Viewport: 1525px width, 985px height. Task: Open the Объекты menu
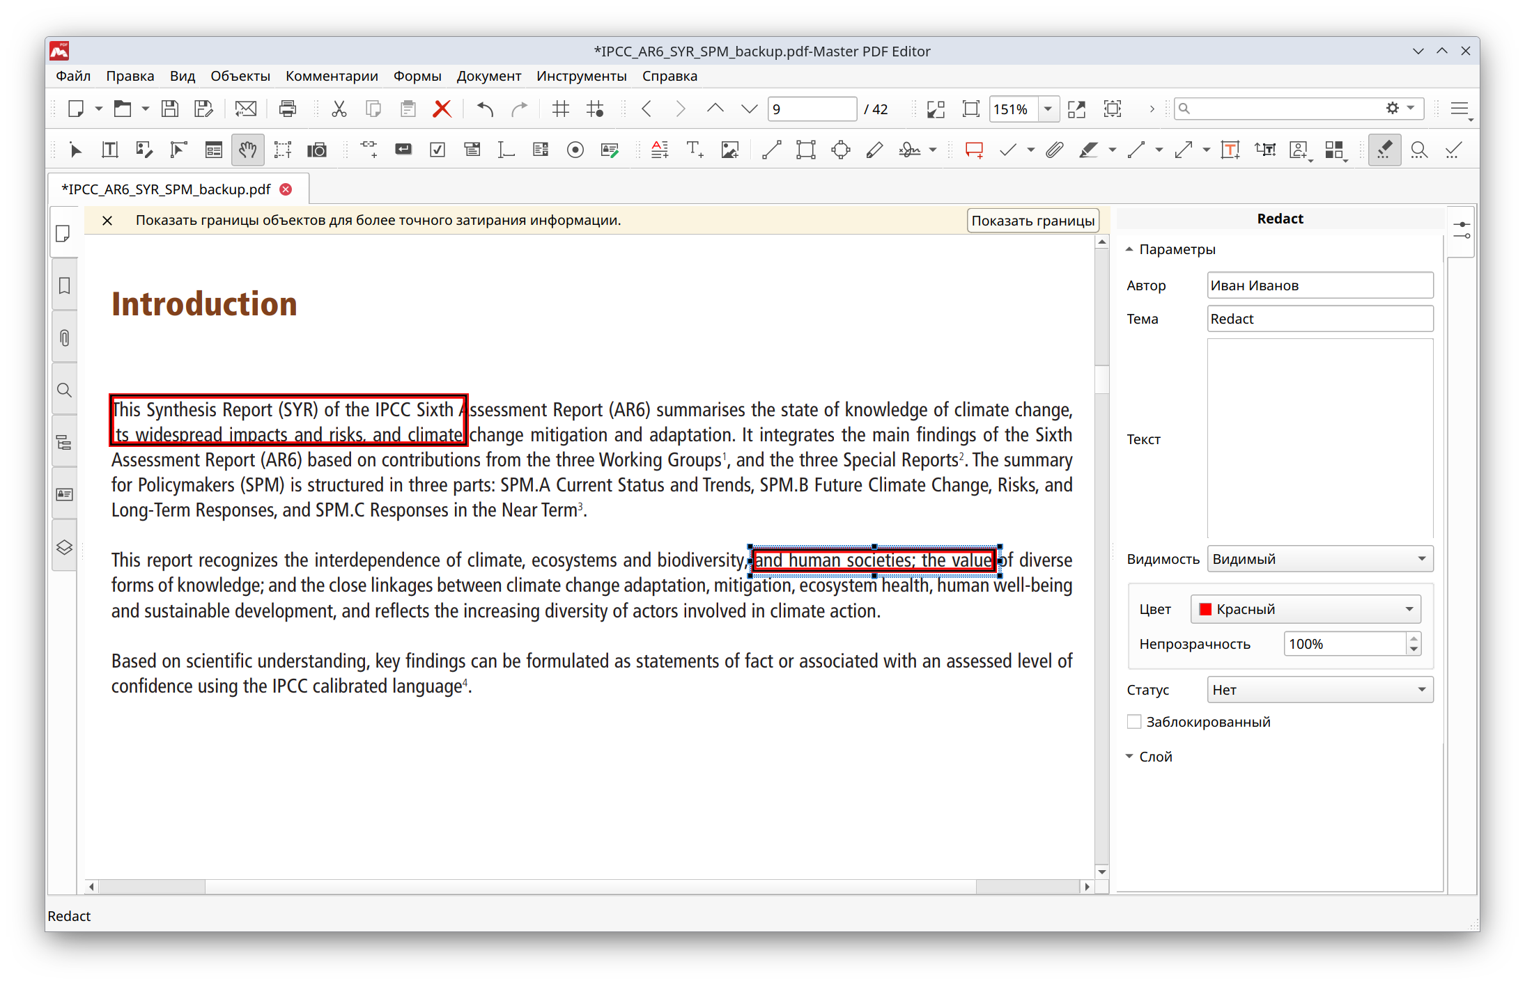pyautogui.click(x=240, y=76)
